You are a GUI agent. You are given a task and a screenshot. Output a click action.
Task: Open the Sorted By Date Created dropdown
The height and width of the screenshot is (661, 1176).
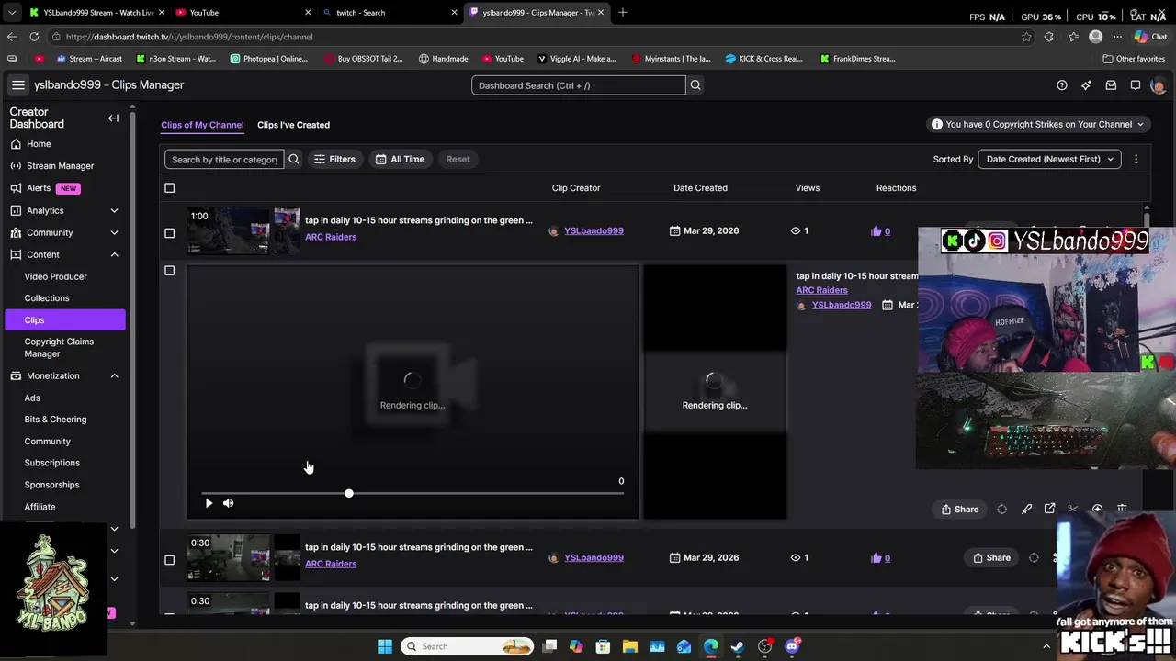point(1049,159)
